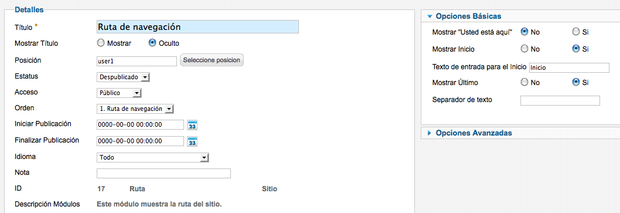Focus the Posición field containing user1
Viewport: 620px width, 213px height.
coord(137,62)
